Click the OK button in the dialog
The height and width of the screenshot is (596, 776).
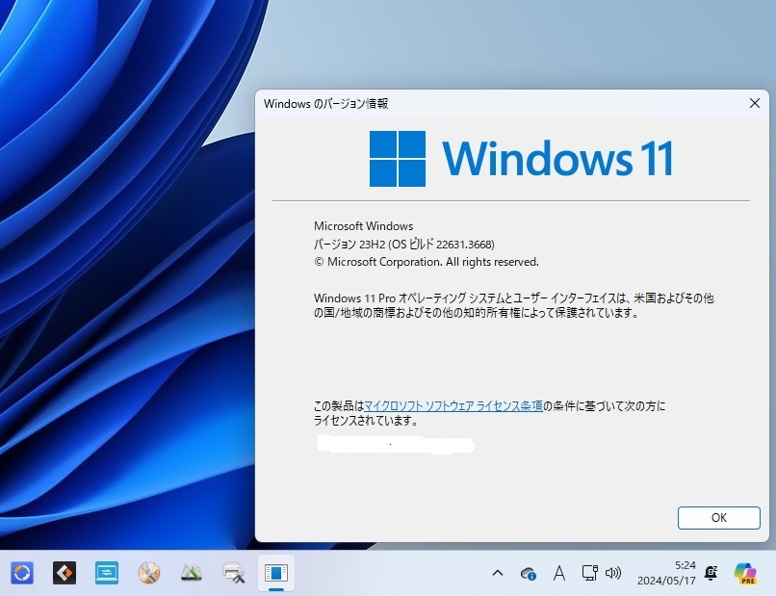(718, 518)
